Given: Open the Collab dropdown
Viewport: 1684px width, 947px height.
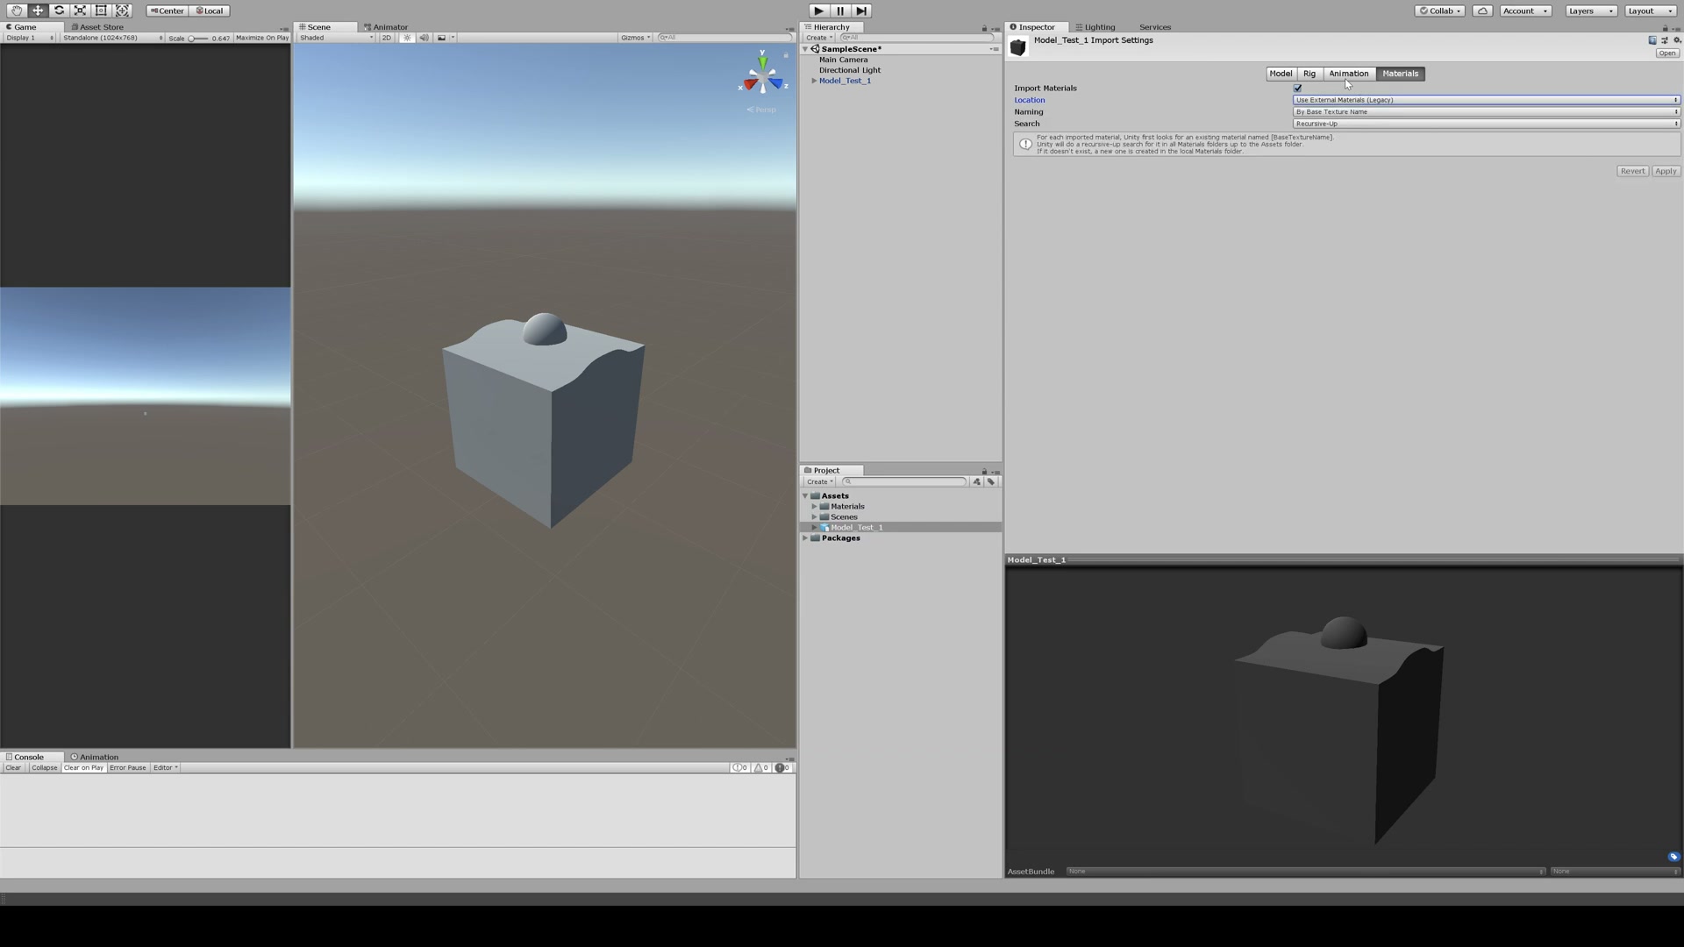Looking at the screenshot, I should click(1439, 11).
